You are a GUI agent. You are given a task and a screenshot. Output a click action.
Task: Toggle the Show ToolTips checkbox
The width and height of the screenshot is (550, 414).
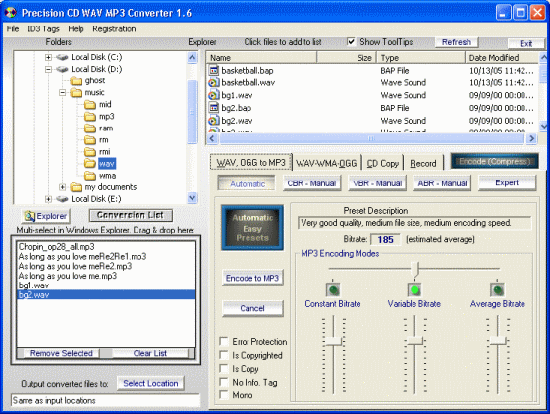[x=352, y=42]
